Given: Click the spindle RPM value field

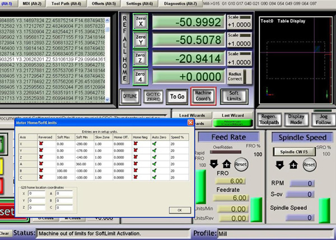Looking at the screenshot, I should pyautogui.click(x=302, y=183).
